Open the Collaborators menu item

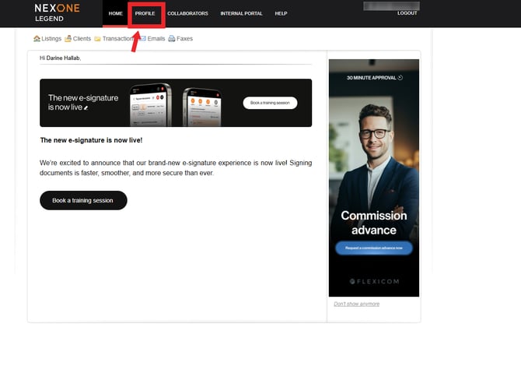pyautogui.click(x=187, y=13)
